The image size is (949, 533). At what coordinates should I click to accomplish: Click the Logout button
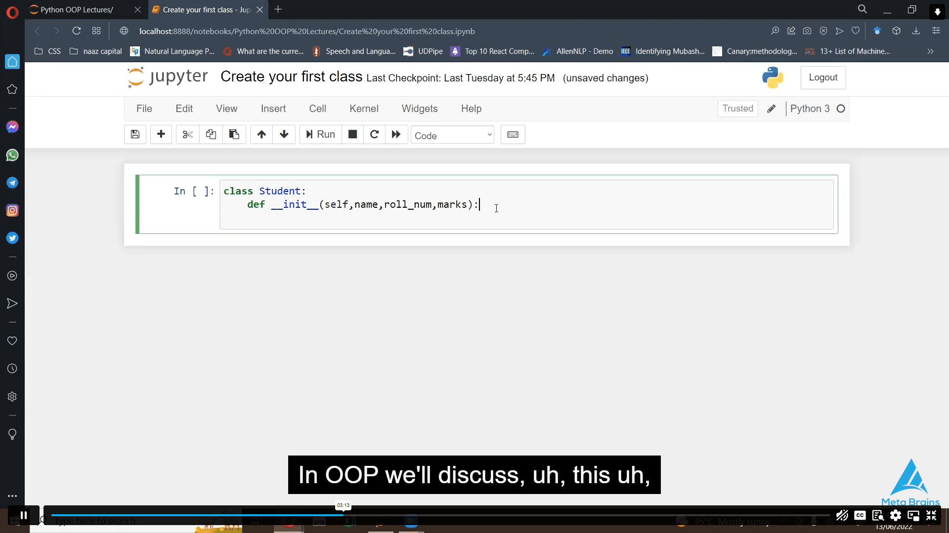click(x=823, y=77)
